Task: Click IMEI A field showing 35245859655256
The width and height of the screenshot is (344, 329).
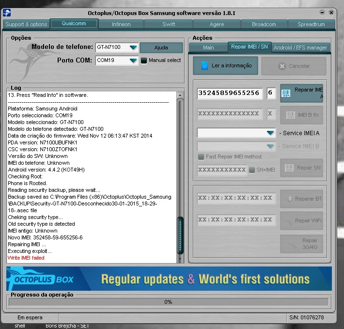Action: pos(230,93)
